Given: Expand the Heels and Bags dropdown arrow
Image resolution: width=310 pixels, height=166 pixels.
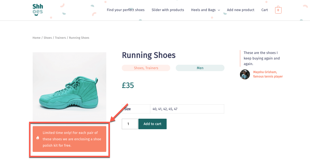Looking at the screenshot, I should 219,10.
